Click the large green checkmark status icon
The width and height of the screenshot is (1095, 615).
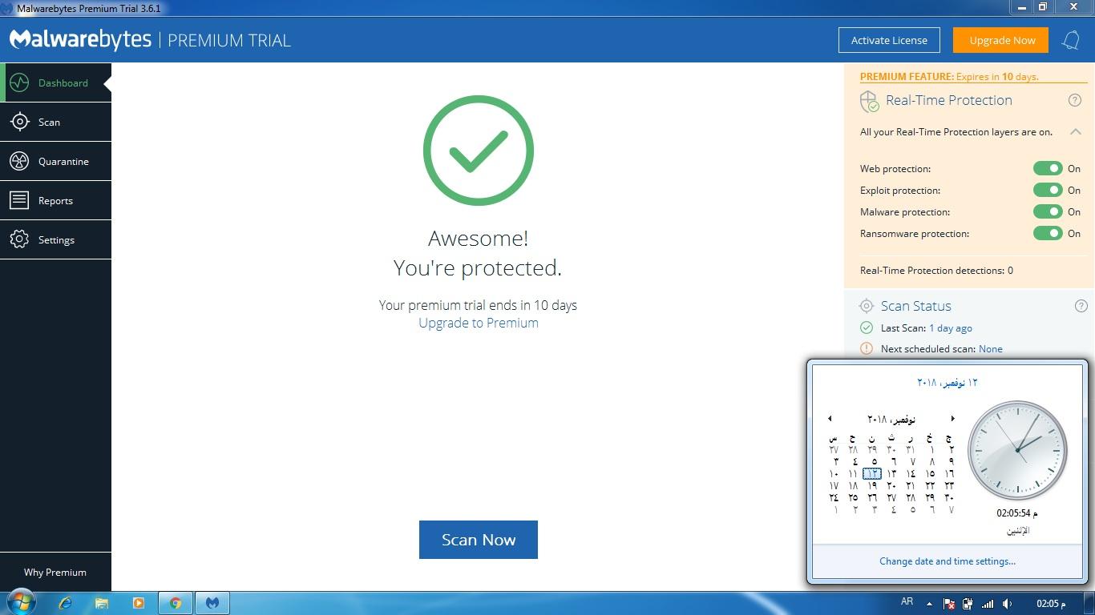tap(479, 151)
